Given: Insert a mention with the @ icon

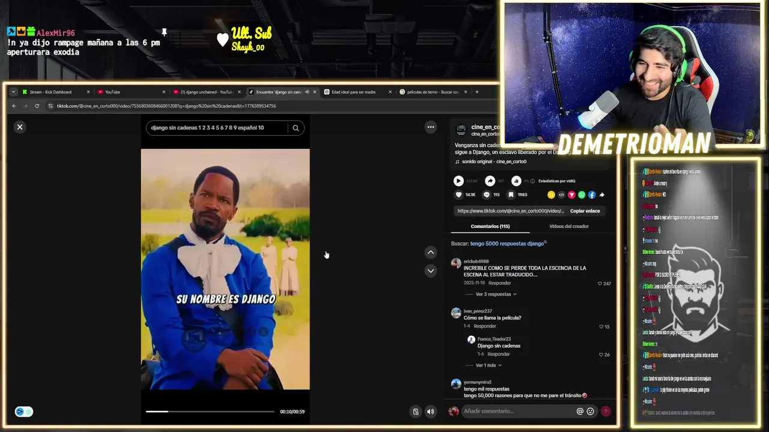Looking at the screenshot, I should [x=580, y=411].
